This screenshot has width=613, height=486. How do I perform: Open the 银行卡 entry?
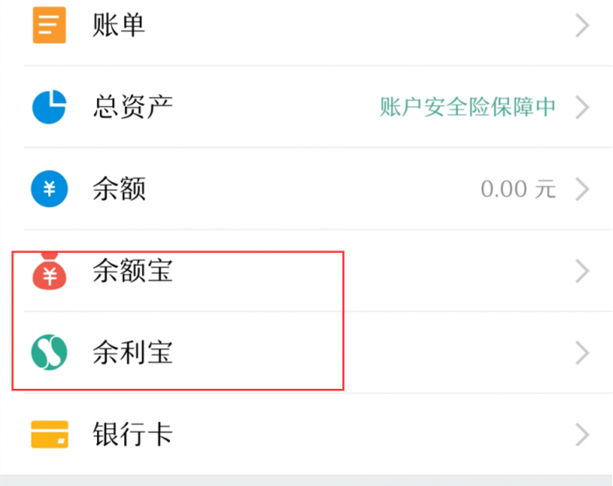[132, 434]
